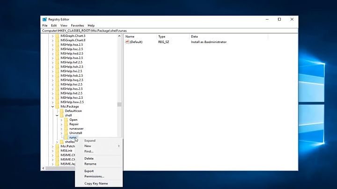This screenshot has width=337, height=189.
Task: Click the Uninstall key folder icon
Action: pos(66,133)
